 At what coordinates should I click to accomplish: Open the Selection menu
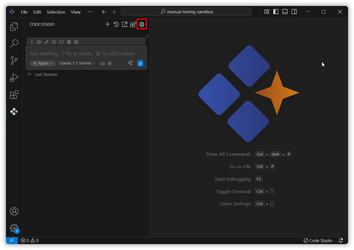pos(56,12)
